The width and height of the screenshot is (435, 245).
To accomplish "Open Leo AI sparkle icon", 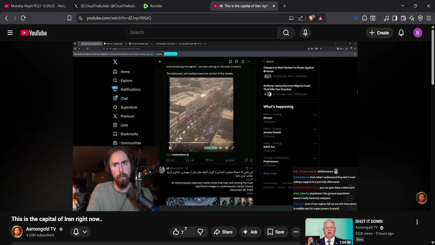I will 412,18.
